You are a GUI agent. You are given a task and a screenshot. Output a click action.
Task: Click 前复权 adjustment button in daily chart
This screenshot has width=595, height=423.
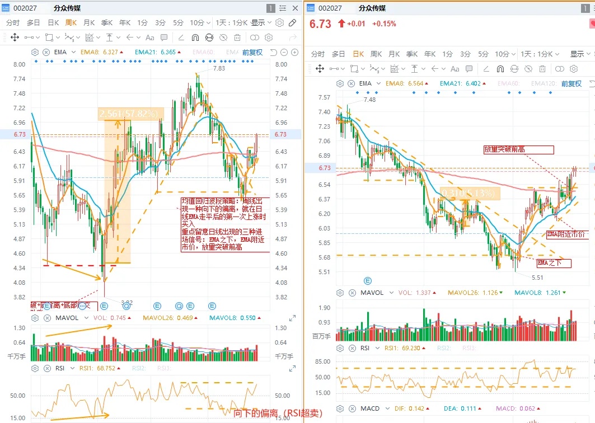[571, 83]
